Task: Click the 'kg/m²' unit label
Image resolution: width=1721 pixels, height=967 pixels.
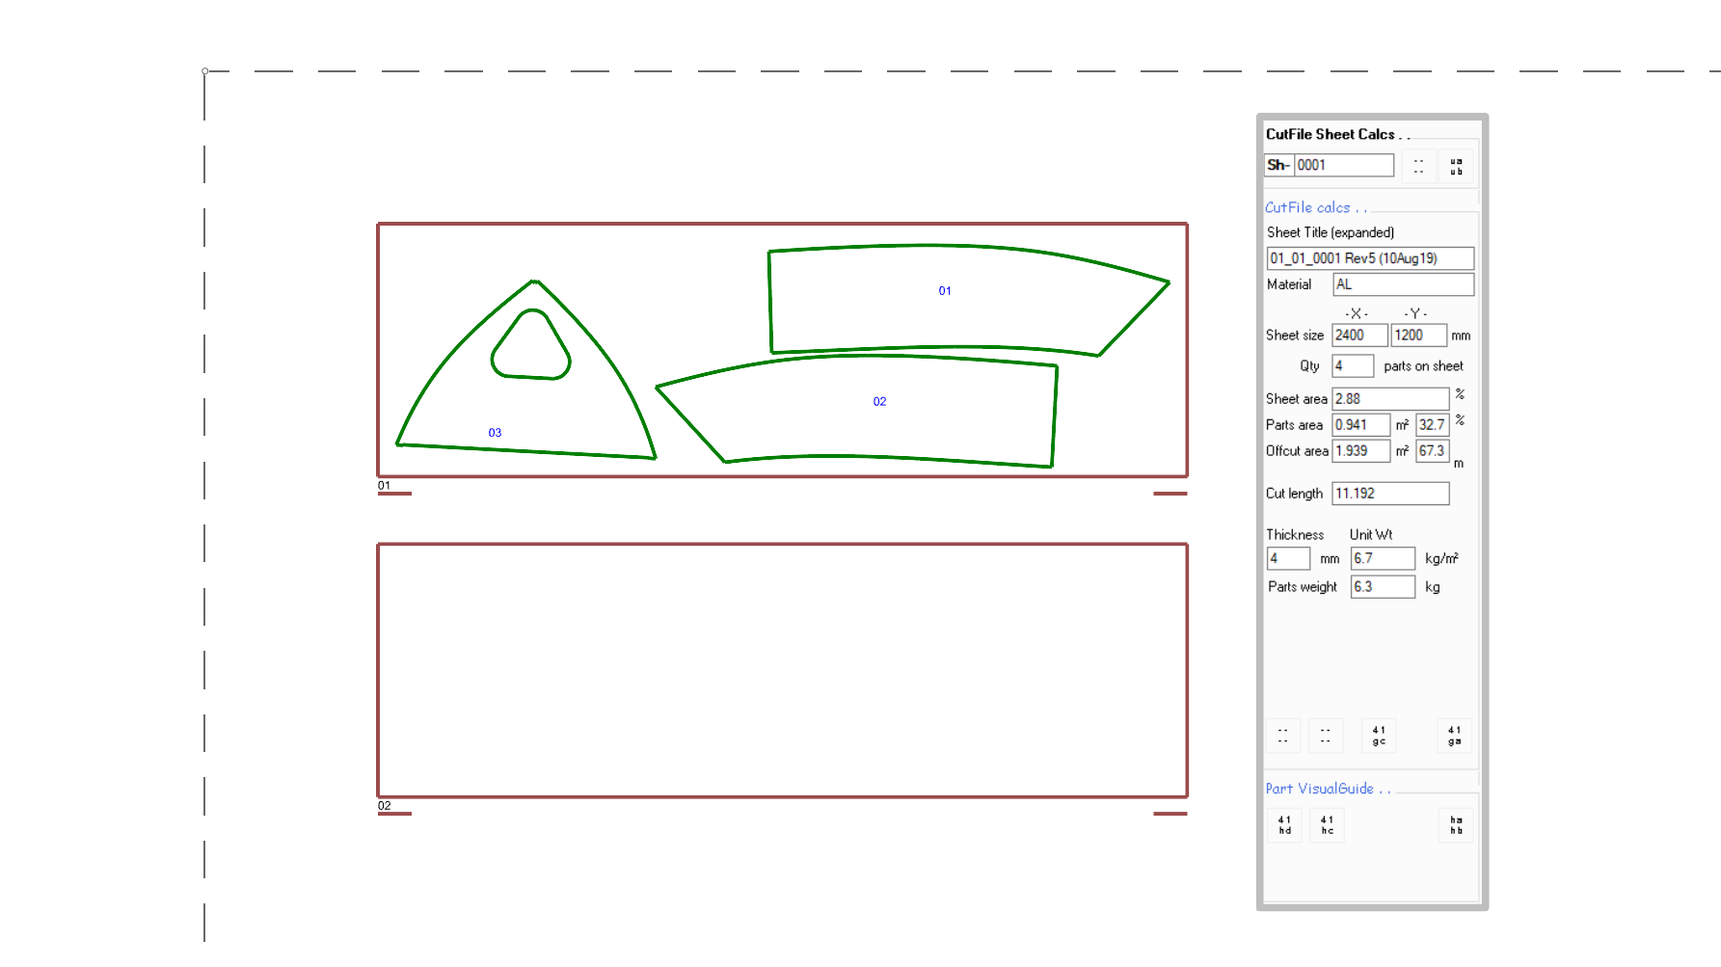Action: (1441, 558)
